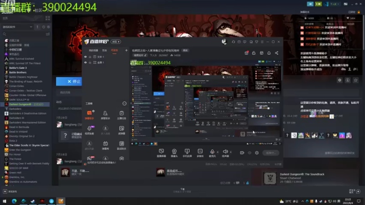Open the streaming settings gear icon
This screenshot has width=365, height=205.
pyautogui.click(x=257, y=153)
